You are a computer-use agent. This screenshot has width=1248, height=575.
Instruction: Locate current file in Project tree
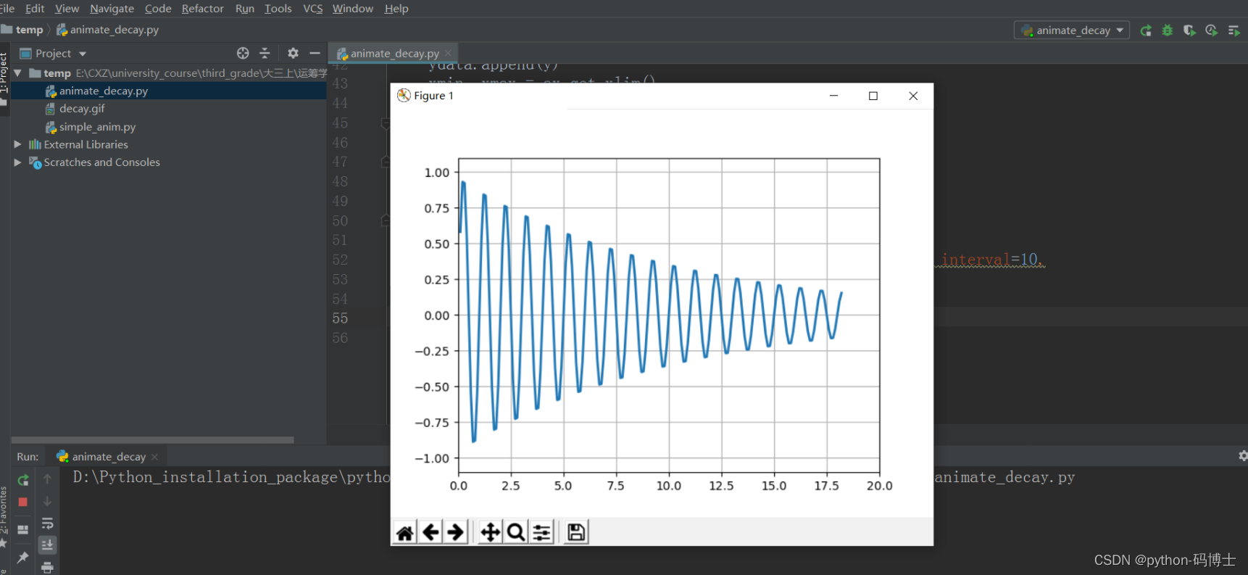point(243,53)
